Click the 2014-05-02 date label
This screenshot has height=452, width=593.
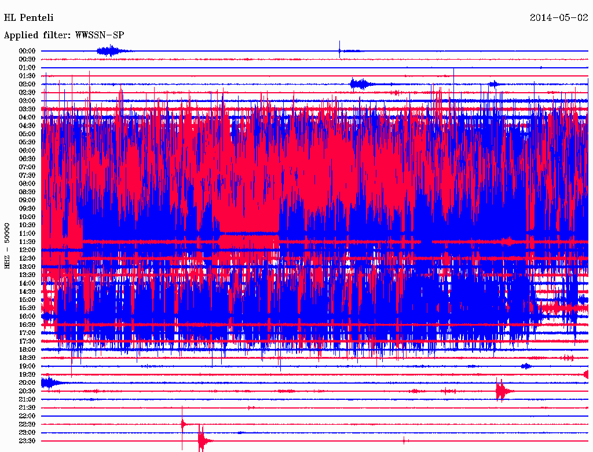coord(559,18)
